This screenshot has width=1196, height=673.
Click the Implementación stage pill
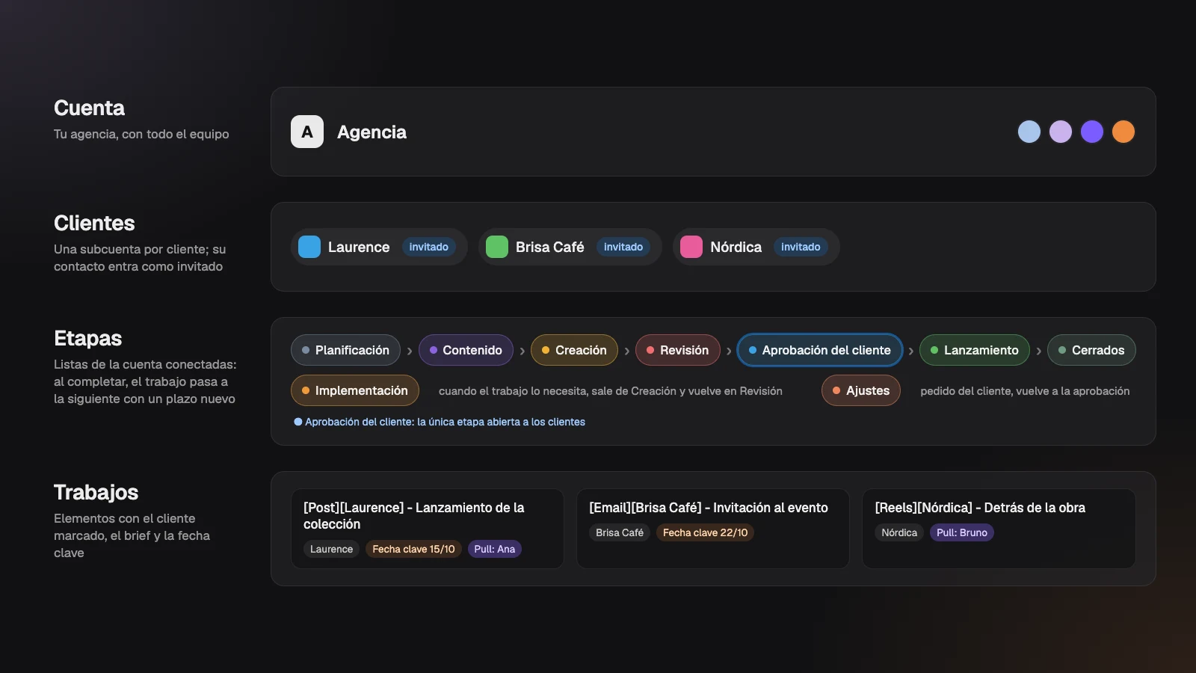pos(355,390)
